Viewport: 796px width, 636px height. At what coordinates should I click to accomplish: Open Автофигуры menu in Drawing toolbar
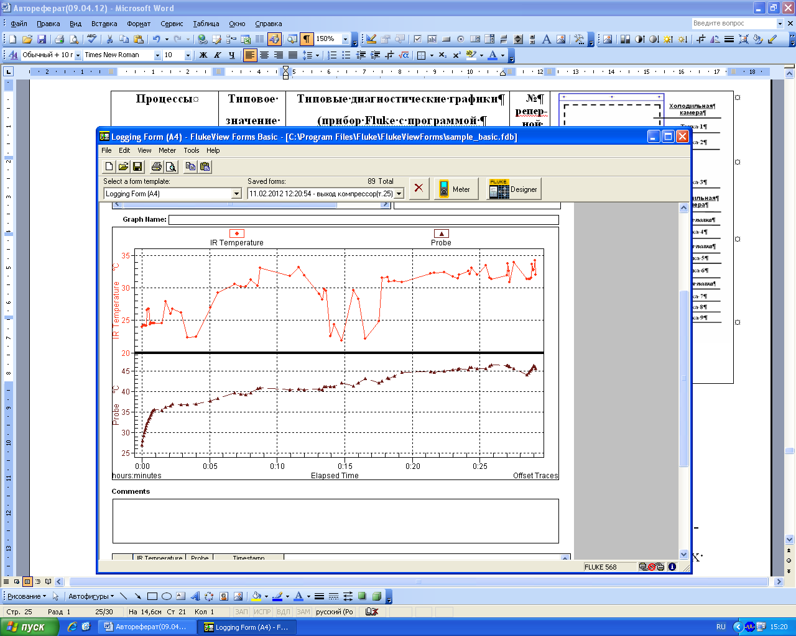[91, 596]
